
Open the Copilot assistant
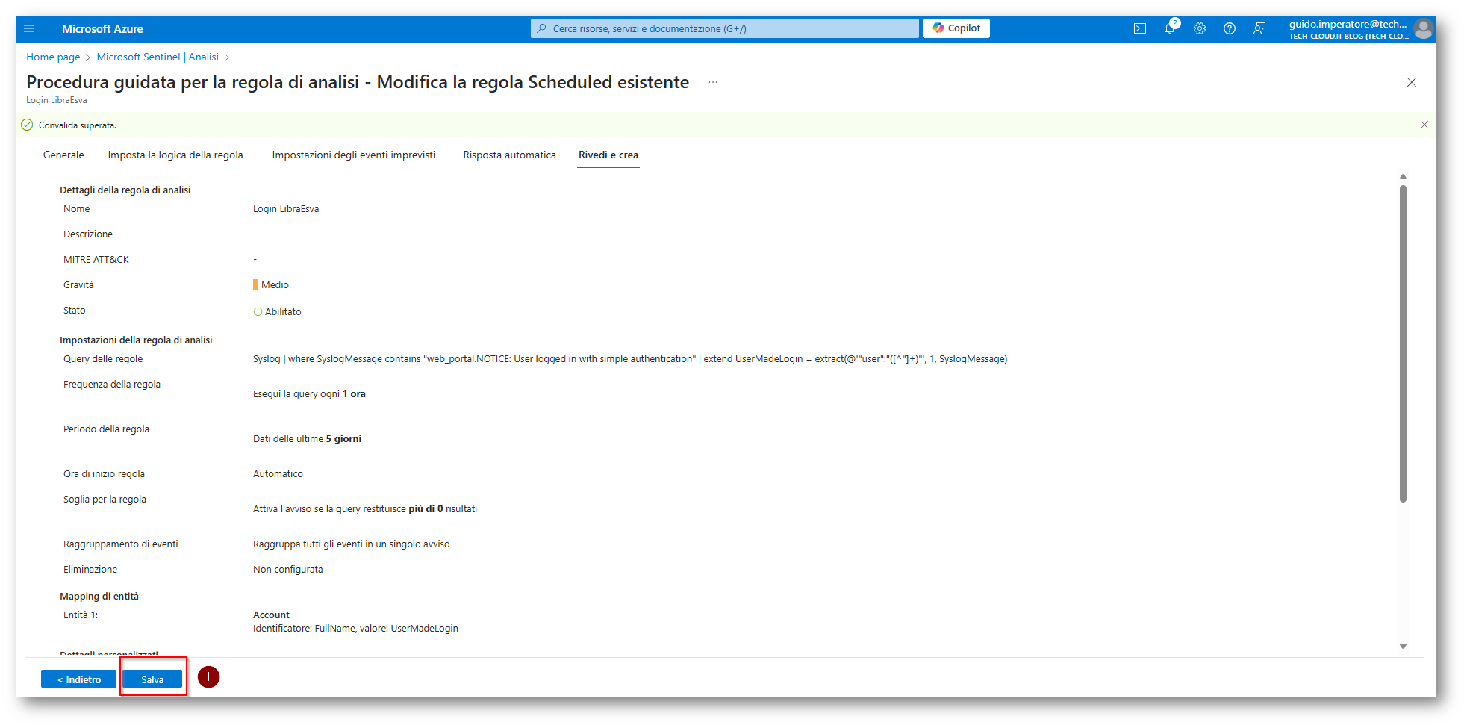[x=956, y=28]
